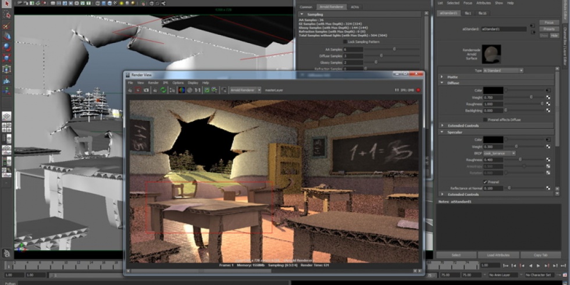Click the Load Attributes button
Screen dimensions: 570x285
(498, 255)
